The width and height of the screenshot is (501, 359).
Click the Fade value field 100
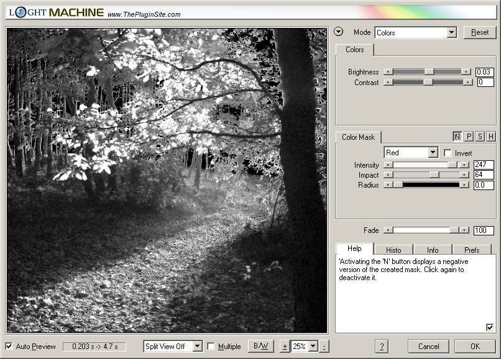484,230
